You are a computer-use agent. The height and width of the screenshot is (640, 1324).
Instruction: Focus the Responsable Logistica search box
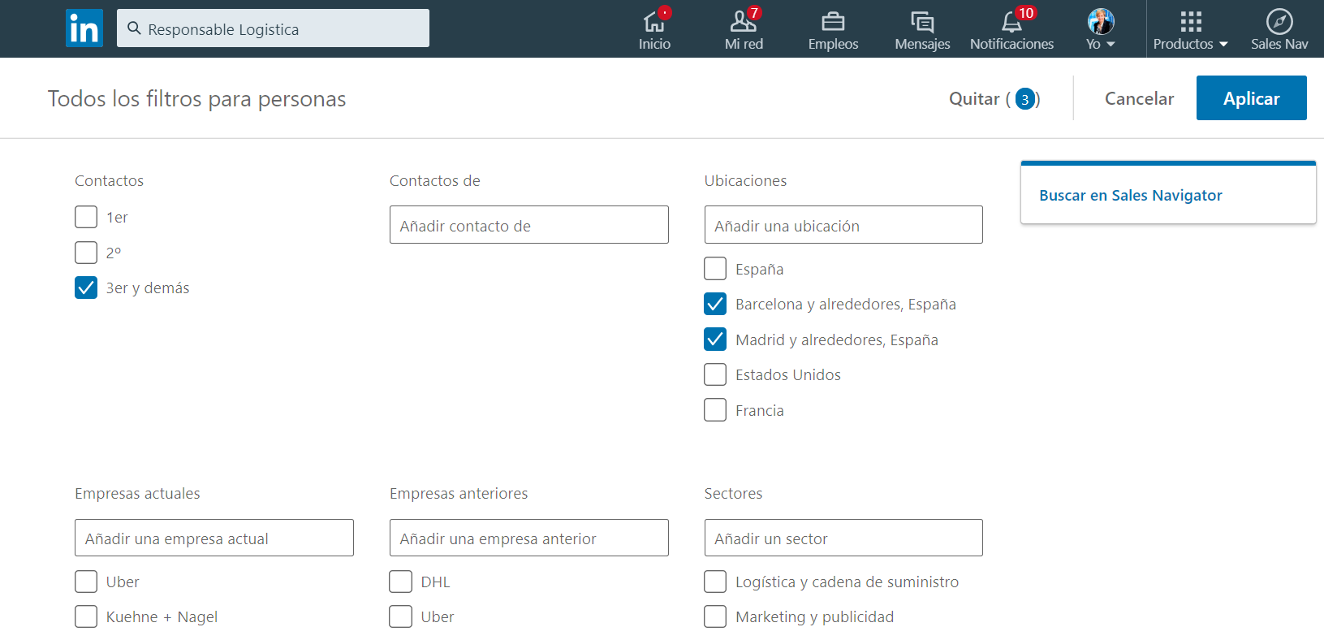point(273,28)
